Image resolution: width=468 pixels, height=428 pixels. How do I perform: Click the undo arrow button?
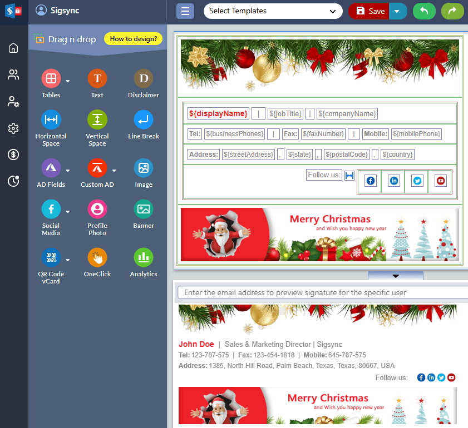coord(424,11)
